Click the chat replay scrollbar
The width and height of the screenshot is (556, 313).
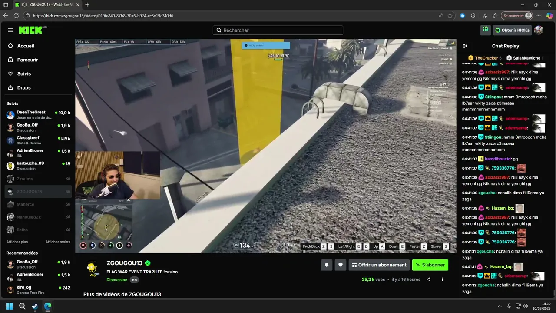(553, 293)
